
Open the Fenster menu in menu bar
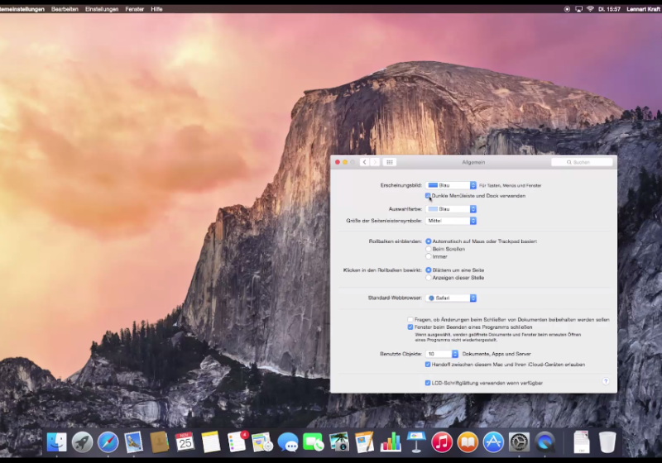(134, 8)
